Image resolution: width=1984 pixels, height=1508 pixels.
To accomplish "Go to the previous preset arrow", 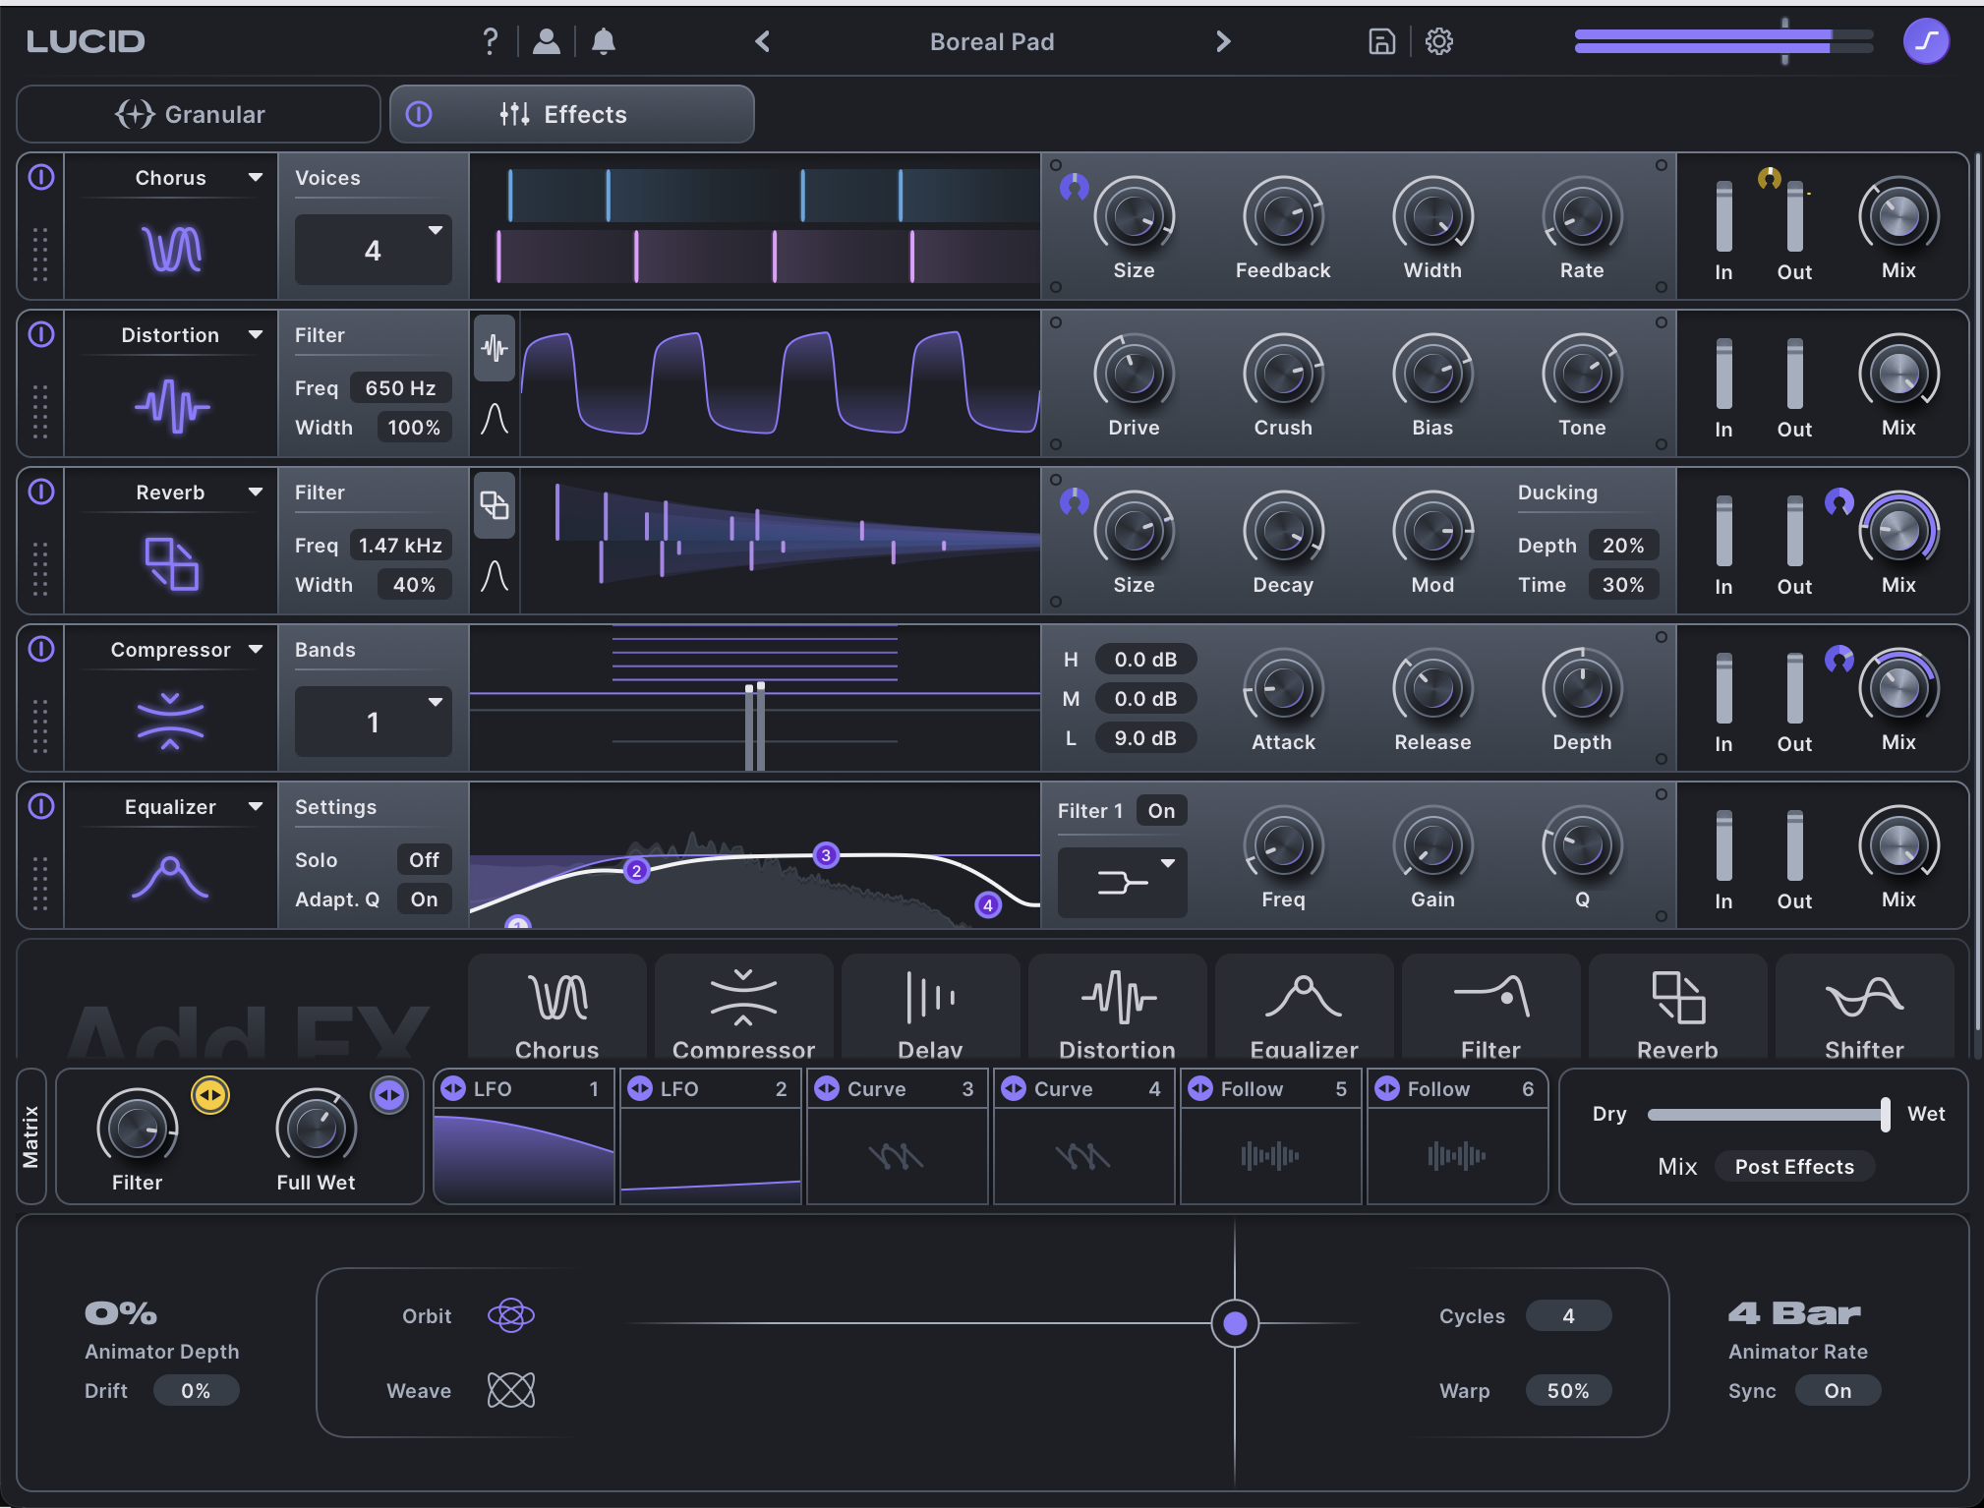I will (763, 41).
